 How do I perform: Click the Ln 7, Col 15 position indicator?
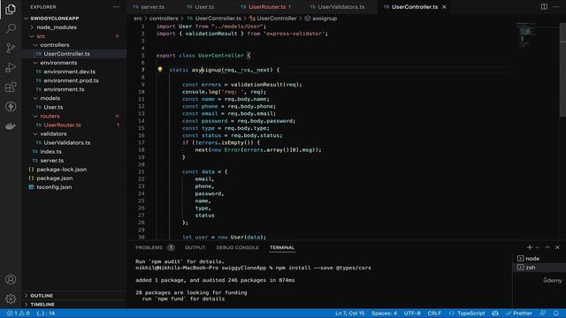(x=350, y=314)
